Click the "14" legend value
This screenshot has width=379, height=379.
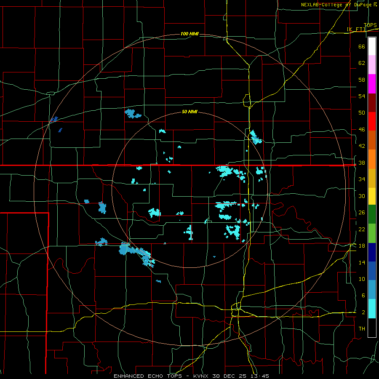pos(362,262)
